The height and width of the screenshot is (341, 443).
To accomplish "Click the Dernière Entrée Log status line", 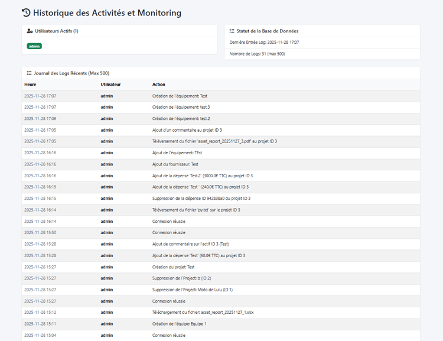I will click(x=264, y=43).
